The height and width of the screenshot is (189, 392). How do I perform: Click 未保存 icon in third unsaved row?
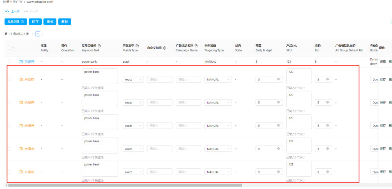(21, 126)
